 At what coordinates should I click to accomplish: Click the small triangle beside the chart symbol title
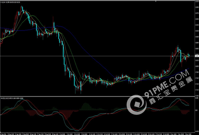click(x=1, y=2)
